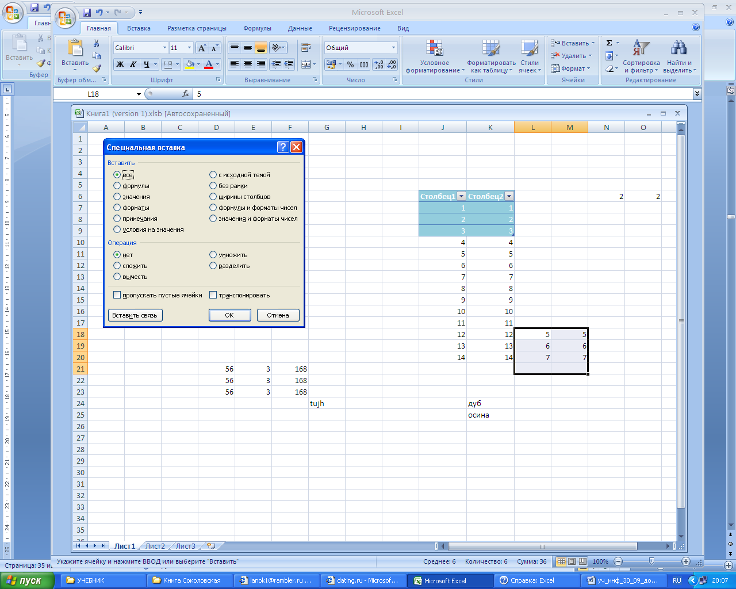Open the Данные ribbon tab
This screenshot has width=736, height=589.
(300, 28)
